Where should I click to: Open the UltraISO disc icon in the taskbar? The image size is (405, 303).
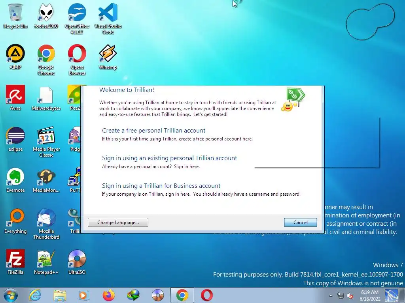point(158,295)
